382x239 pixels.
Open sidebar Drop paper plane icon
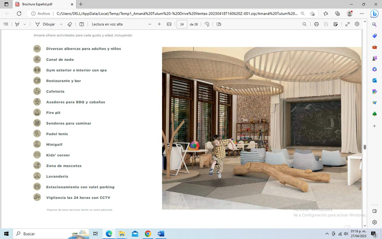374,103
